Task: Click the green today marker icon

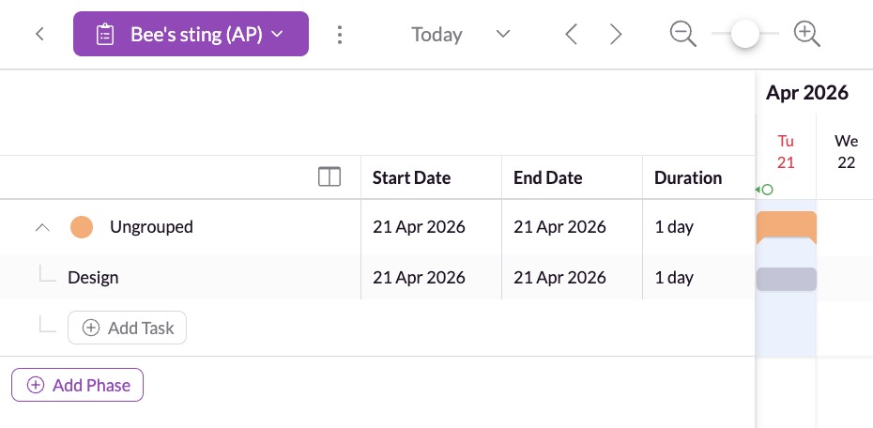Action: [765, 190]
